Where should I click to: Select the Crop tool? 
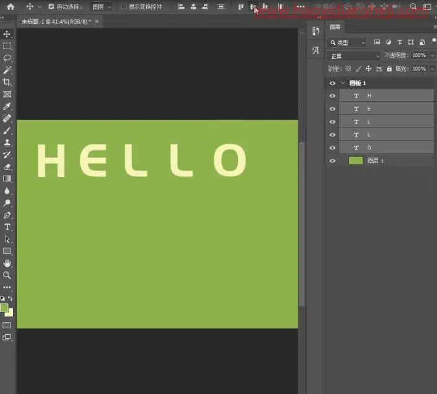pos(7,82)
